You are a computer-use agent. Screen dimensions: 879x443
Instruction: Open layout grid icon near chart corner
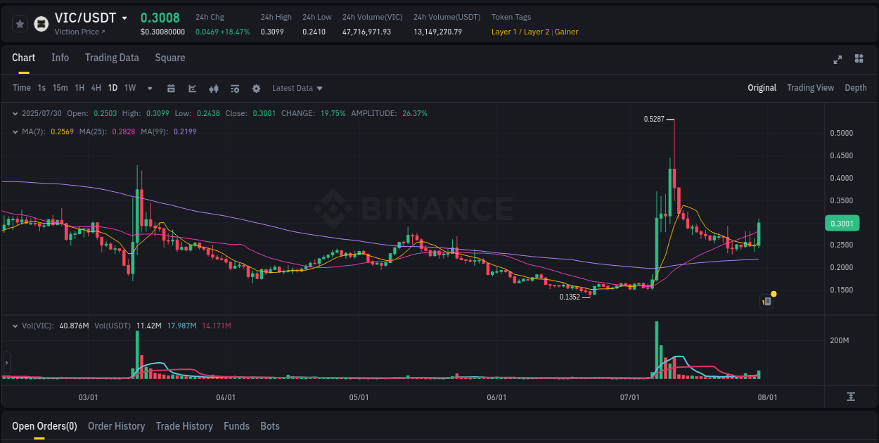click(x=859, y=60)
